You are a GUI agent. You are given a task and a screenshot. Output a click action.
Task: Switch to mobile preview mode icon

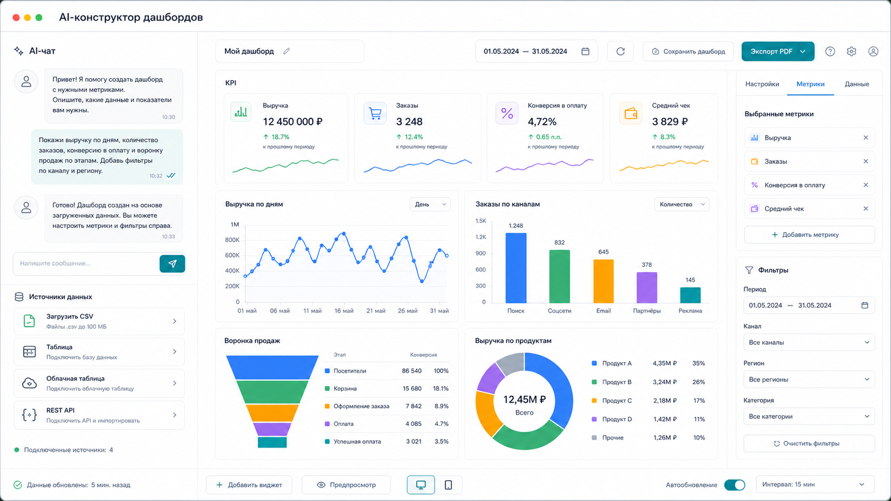coord(448,484)
